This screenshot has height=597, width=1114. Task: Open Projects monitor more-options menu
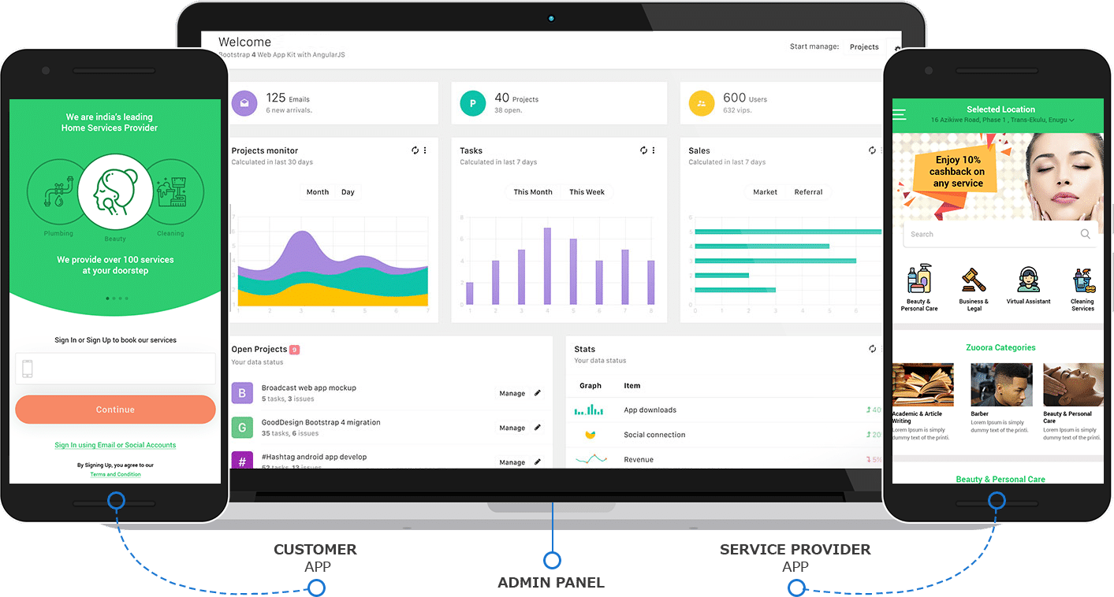tap(426, 150)
